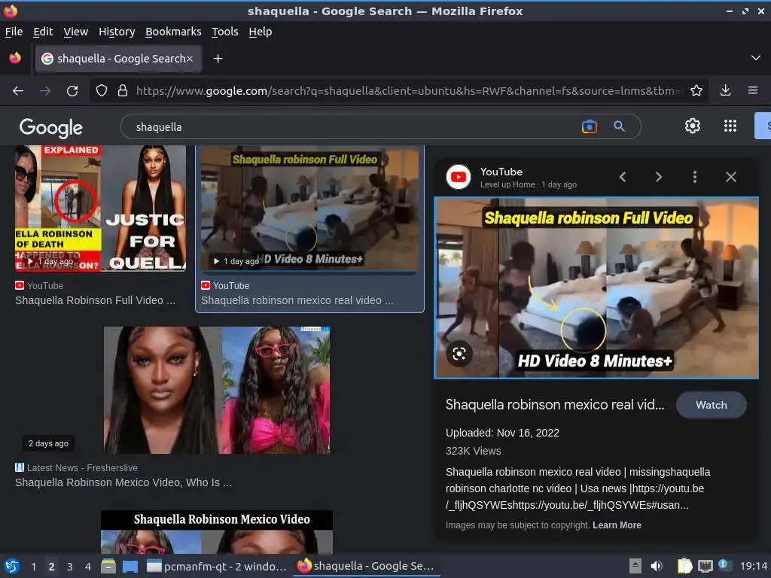Expand the list all tabs chevron
This screenshot has height=578, width=771.
point(756,58)
